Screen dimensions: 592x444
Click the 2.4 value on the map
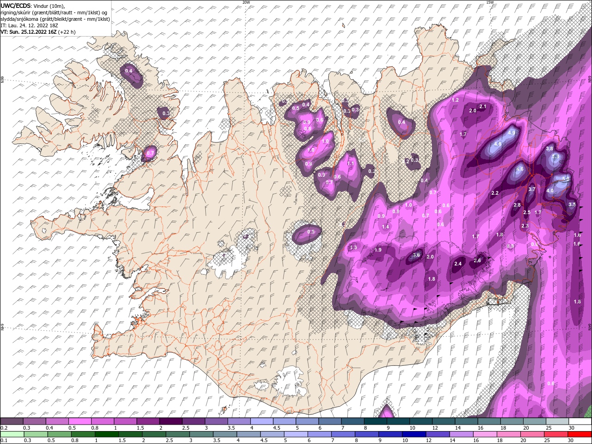[458, 264]
